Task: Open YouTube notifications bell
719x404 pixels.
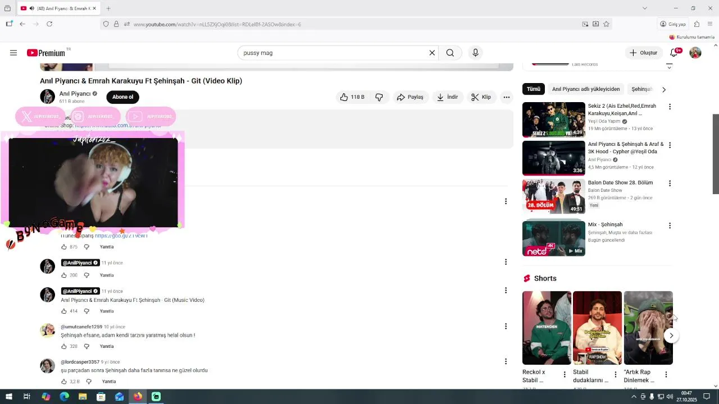Action: 674,53
